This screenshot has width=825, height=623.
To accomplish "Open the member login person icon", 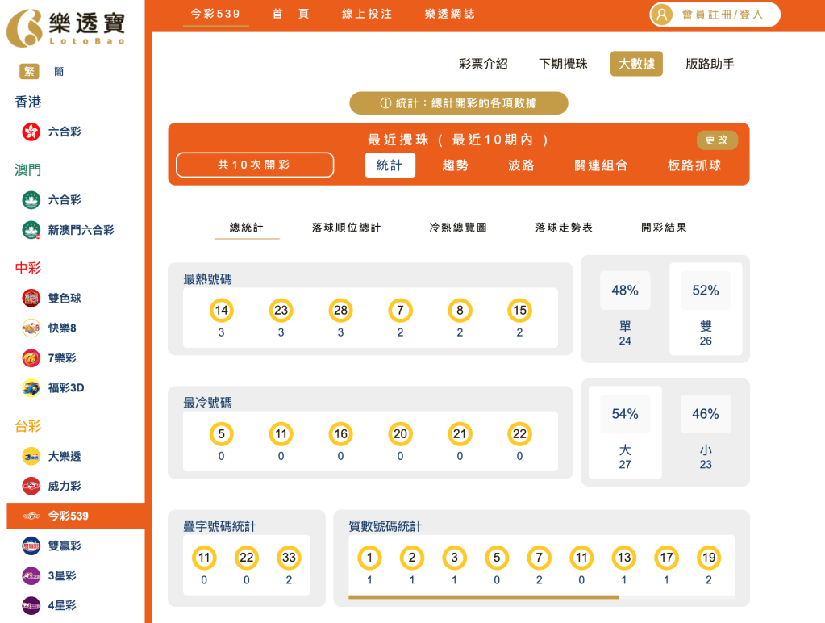I will tap(662, 14).
